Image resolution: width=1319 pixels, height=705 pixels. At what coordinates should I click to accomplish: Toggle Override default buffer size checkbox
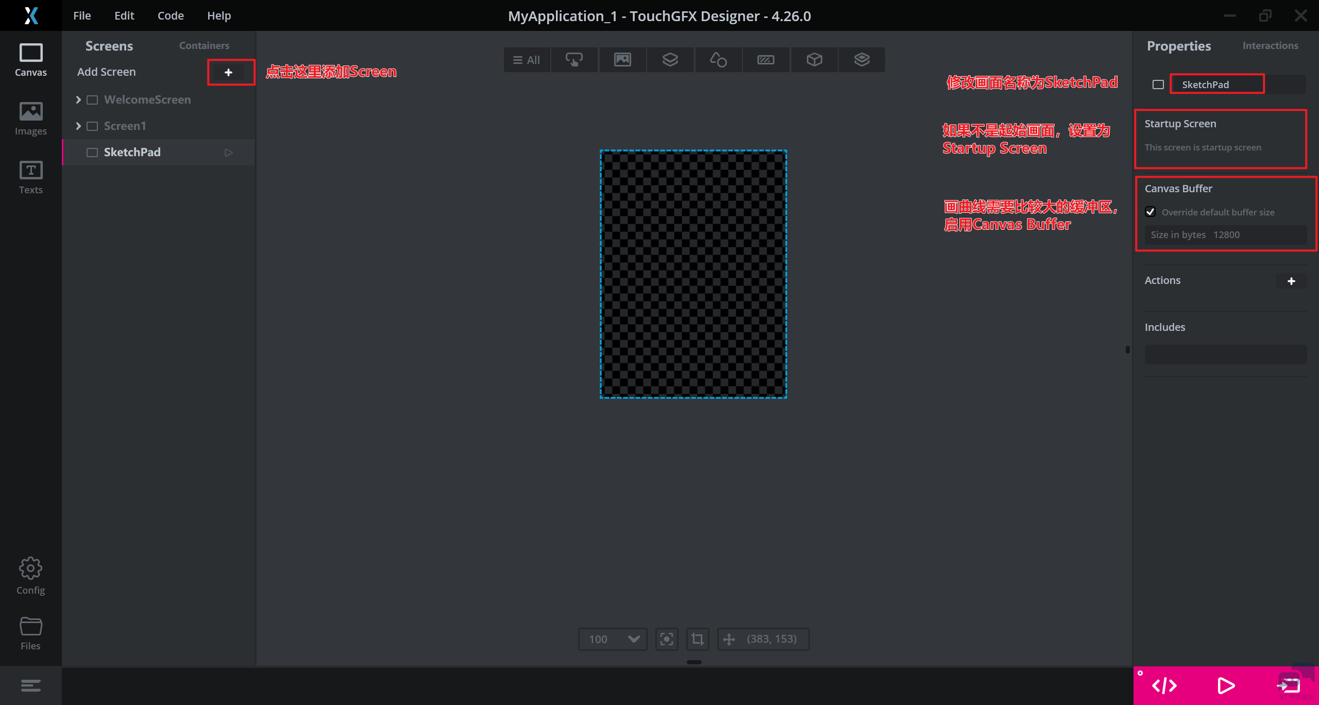(1150, 212)
